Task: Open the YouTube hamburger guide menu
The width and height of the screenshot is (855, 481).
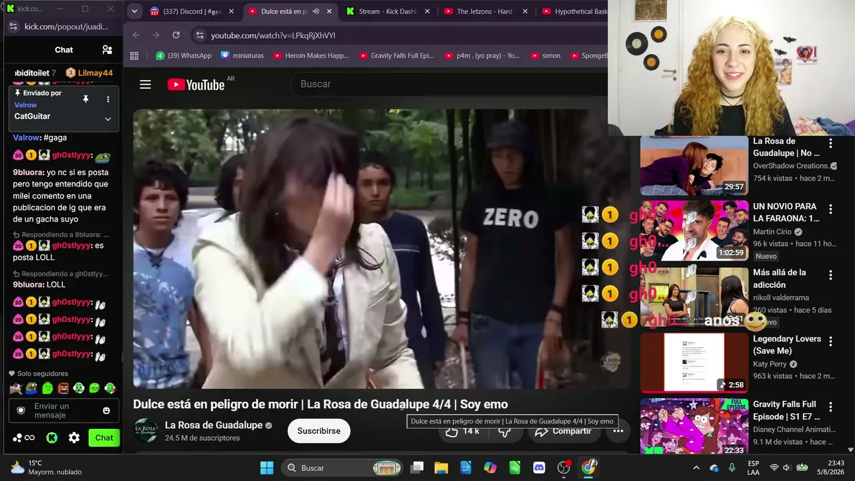Action: point(145,84)
